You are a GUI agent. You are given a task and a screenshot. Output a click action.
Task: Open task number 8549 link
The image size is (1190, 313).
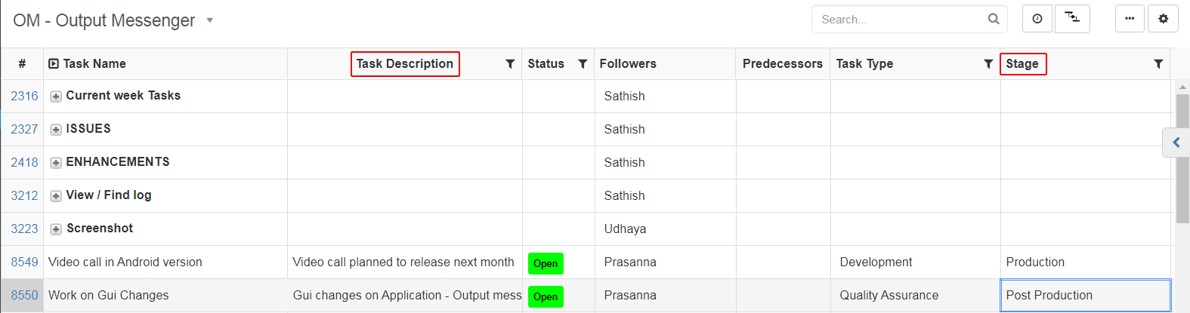tap(24, 262)
